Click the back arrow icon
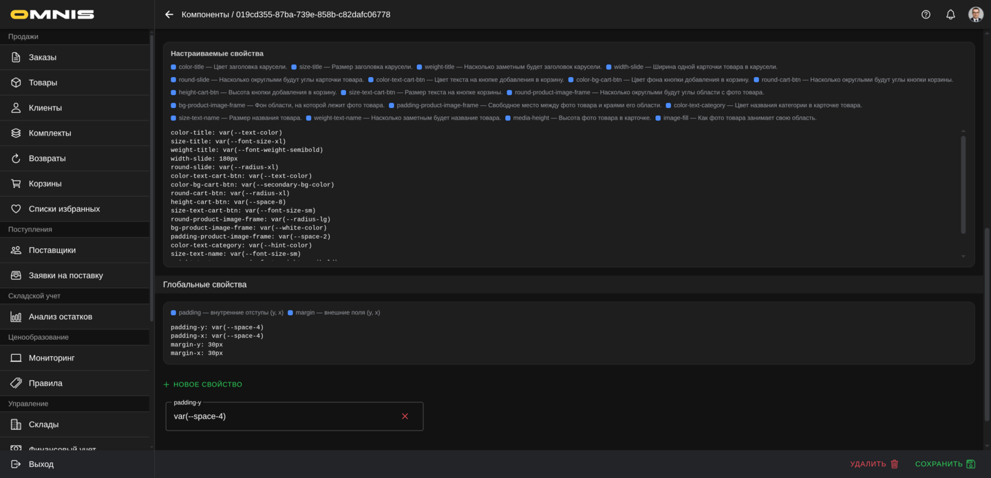 pyautogui.click(x=169, y=14)
